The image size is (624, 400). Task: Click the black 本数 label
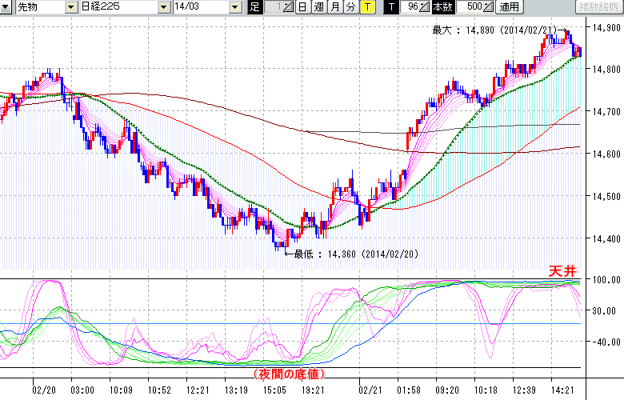click(x=442, y=7)
